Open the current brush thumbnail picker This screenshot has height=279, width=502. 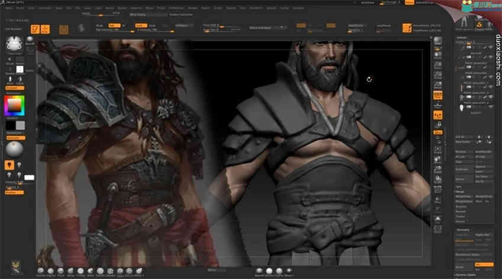(14, 44)
